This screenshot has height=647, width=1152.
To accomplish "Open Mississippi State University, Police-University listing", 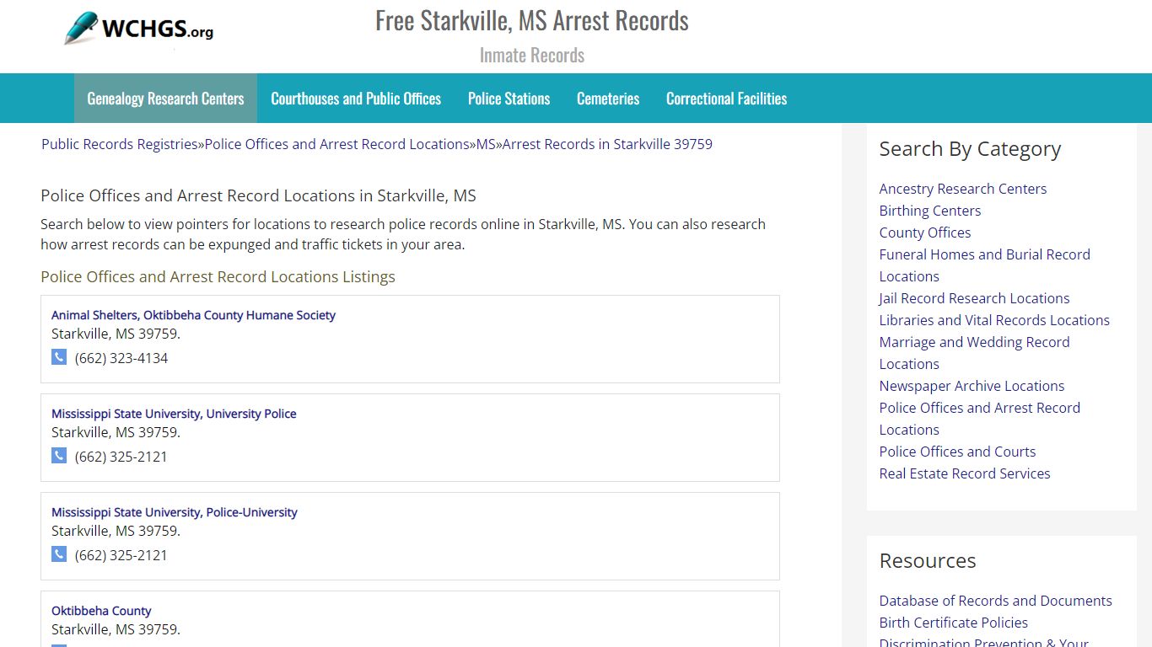I will [175, 512].
